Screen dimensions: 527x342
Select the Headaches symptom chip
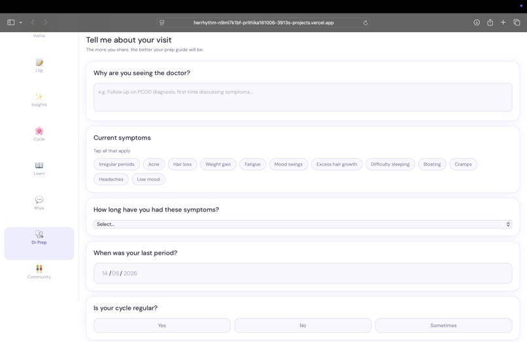point(111,179)
